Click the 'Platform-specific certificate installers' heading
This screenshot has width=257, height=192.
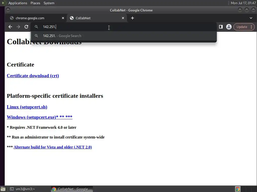tap(55, 96)
